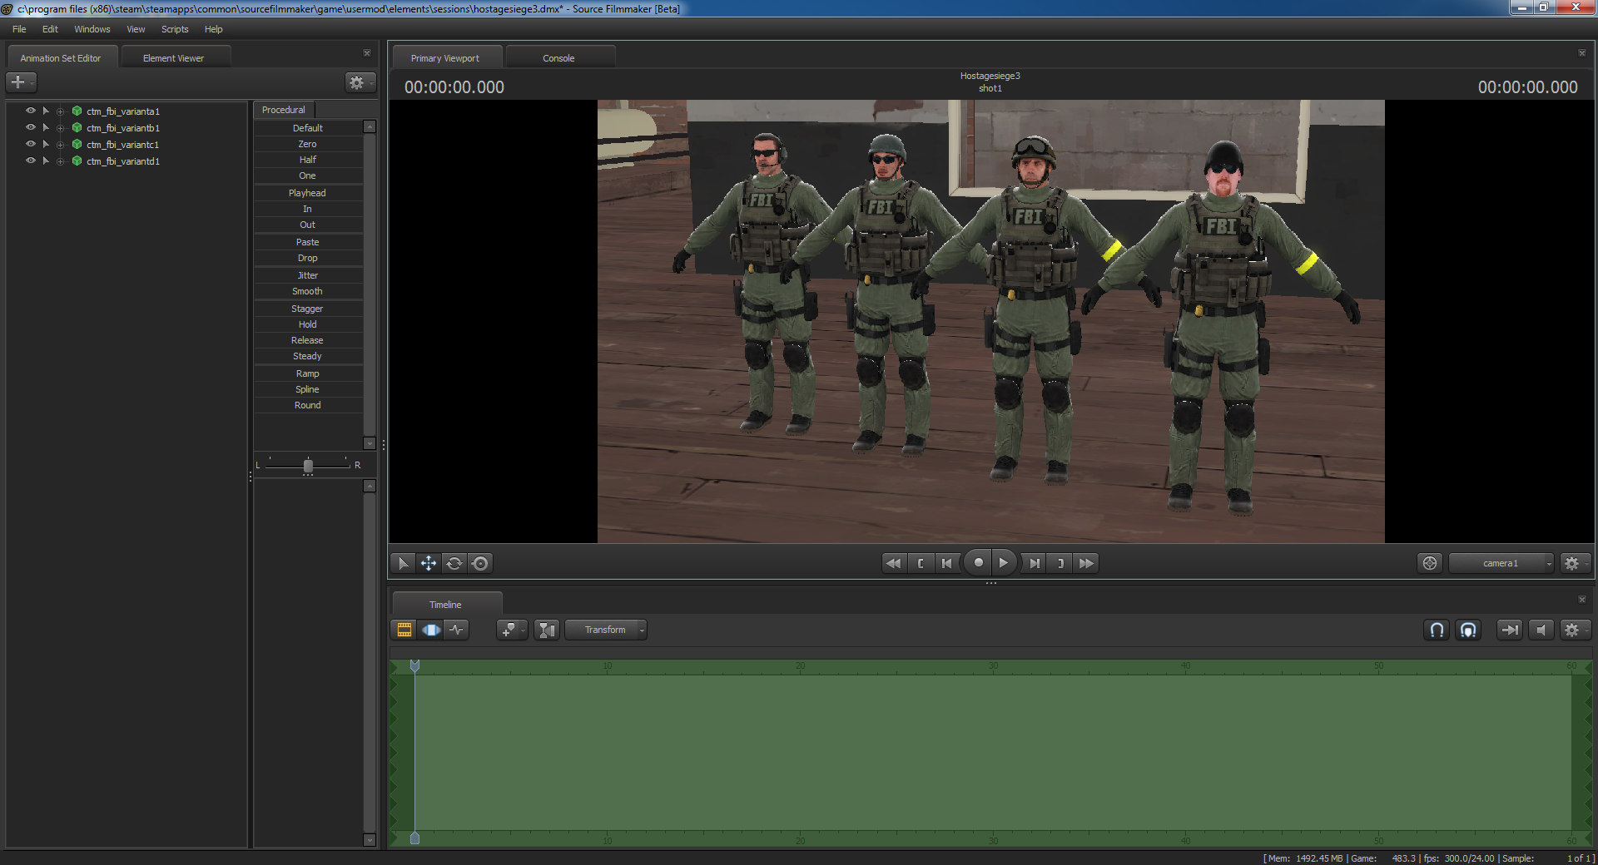Apply the Zero procedural preset
The width and height of the screenshot is (1598, 865).
coord(308,144)
